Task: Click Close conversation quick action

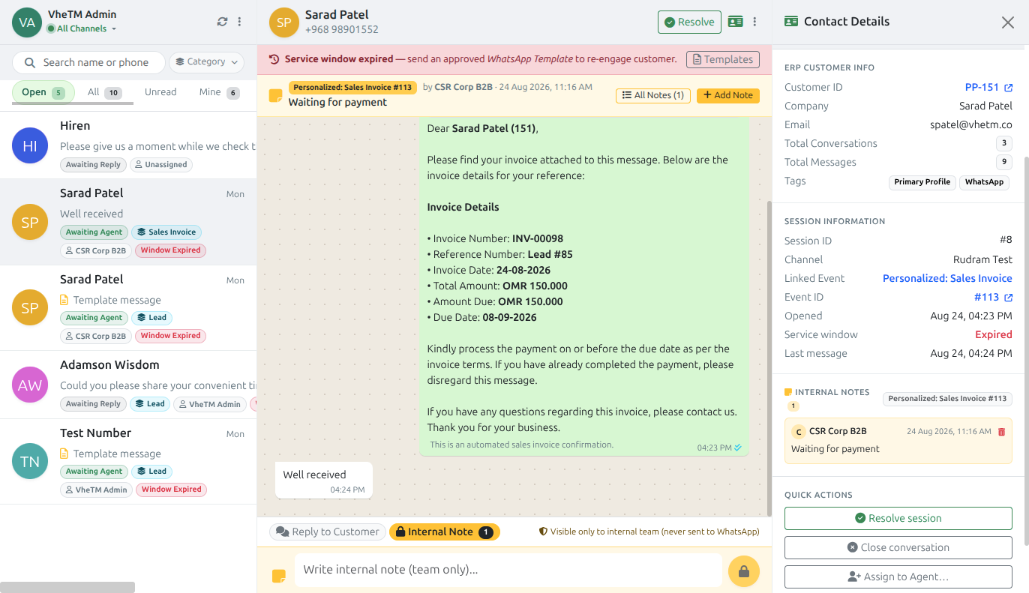Action: click(898, 547)
